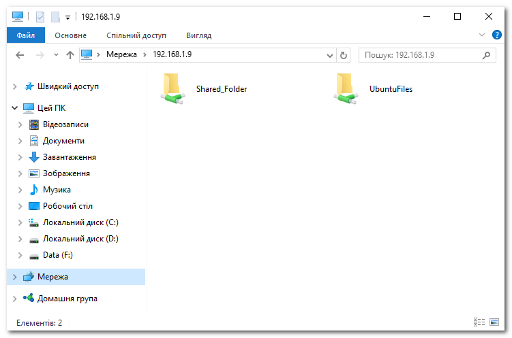Refresh the 192.168.1.9 folder view
This screenshot has width=512, height=338.
click(343, 55)
